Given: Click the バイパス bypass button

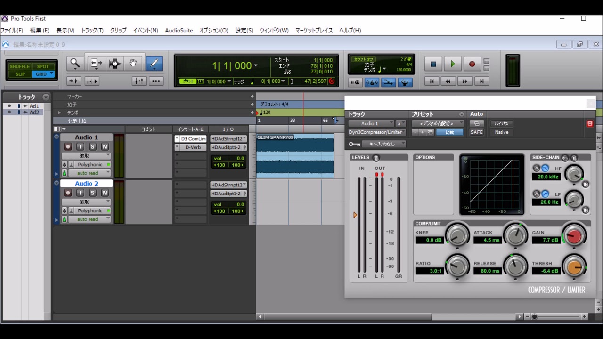Looking at the screenshot, I should click(x=501, y=123).
